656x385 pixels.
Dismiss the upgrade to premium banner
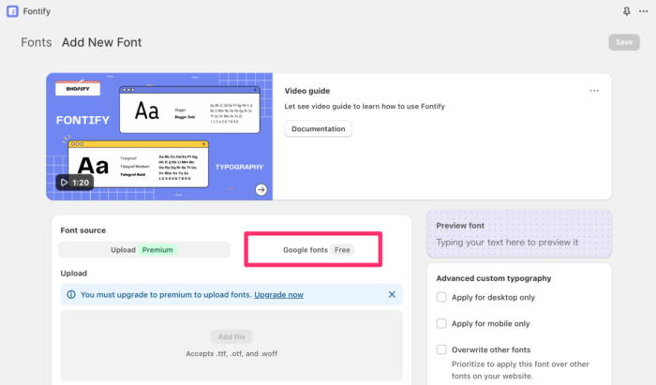[x=392, y=294]
